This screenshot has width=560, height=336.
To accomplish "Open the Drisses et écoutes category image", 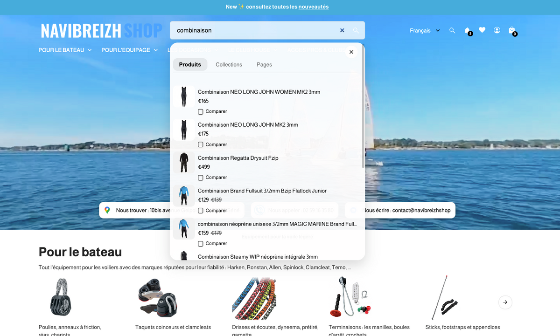I will [254, 297].
